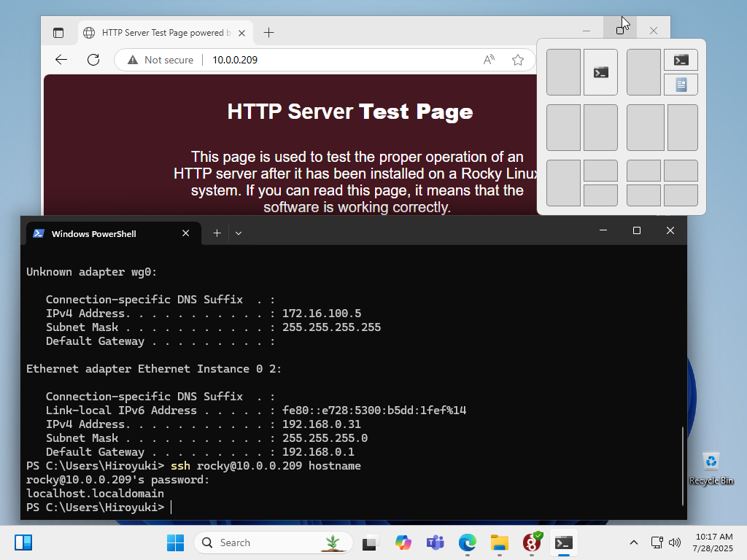Open volume control in system tray

coord(675,542)
